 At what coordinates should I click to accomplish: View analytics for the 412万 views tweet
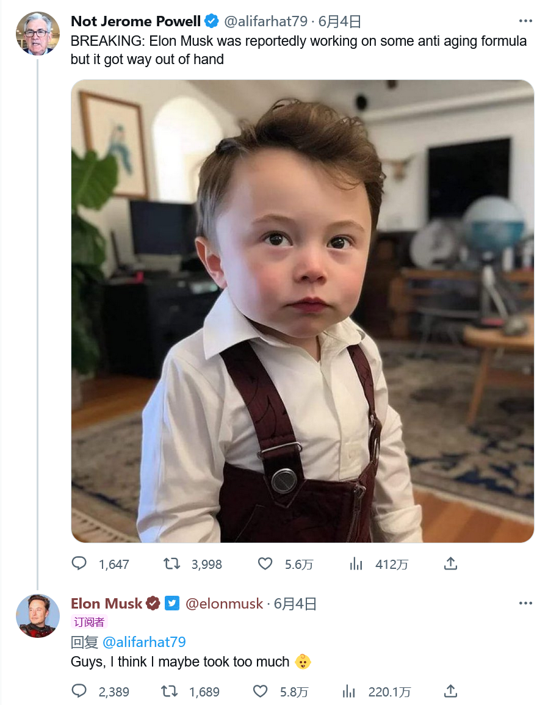pos(356,563)
